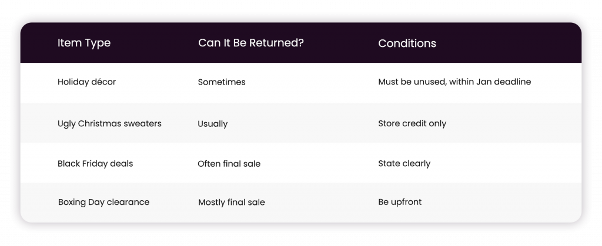The height and width of the screenshot is (246, 602).
Task: Click the Item Type column header
Action: click(x=83, y=43)
